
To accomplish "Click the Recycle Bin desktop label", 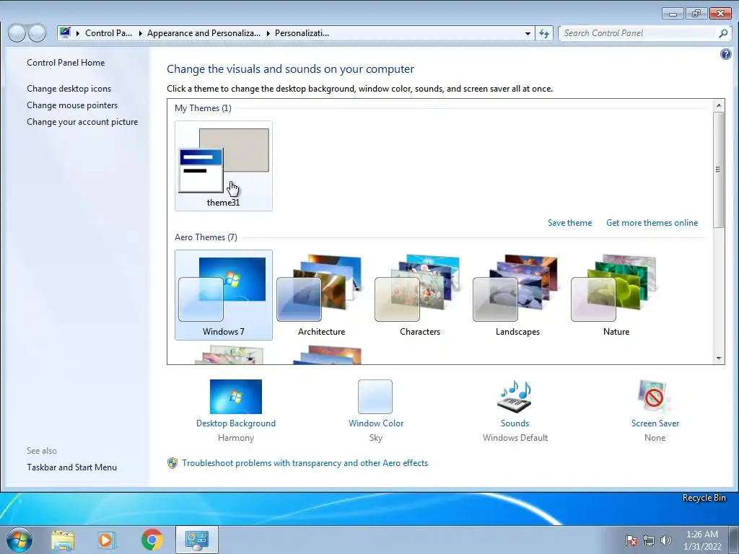I will (704, 498).
